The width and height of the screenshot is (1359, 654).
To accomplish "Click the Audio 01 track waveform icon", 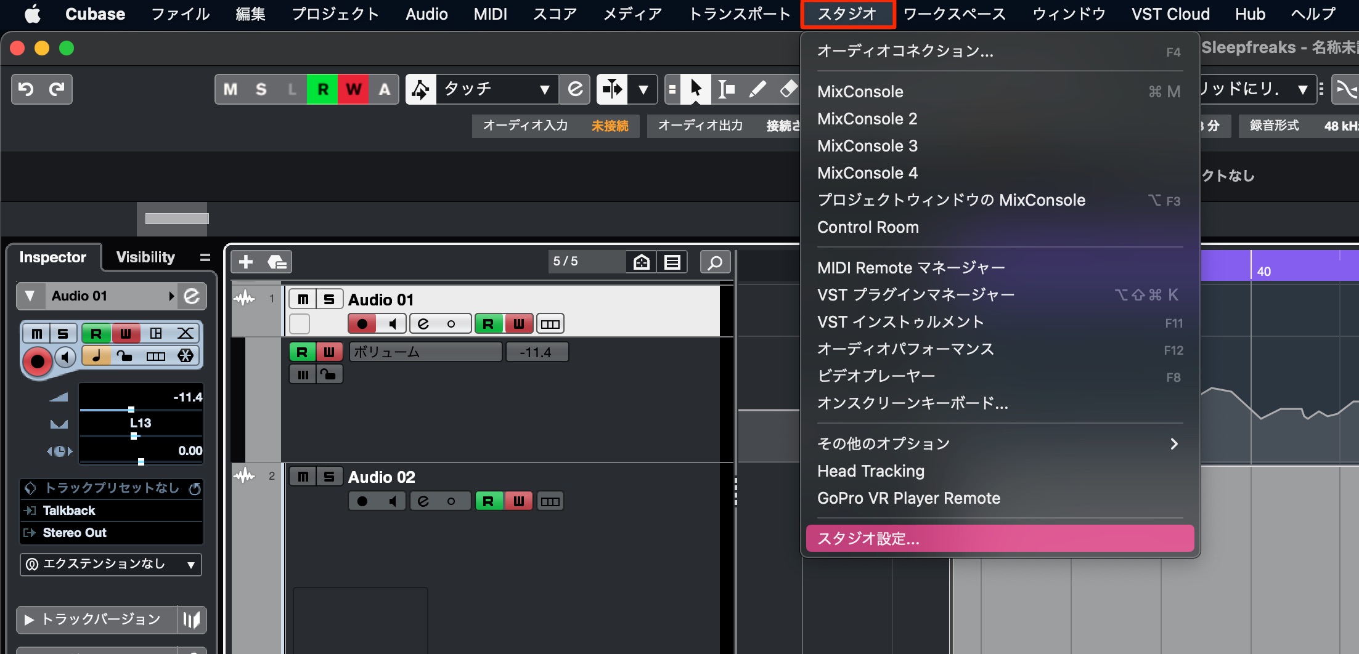I will coord(245,299).
